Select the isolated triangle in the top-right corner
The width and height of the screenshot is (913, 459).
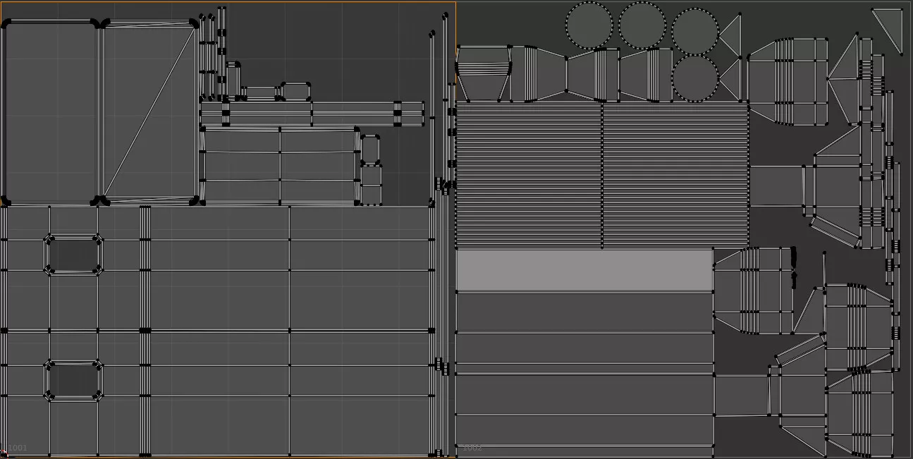890,26
